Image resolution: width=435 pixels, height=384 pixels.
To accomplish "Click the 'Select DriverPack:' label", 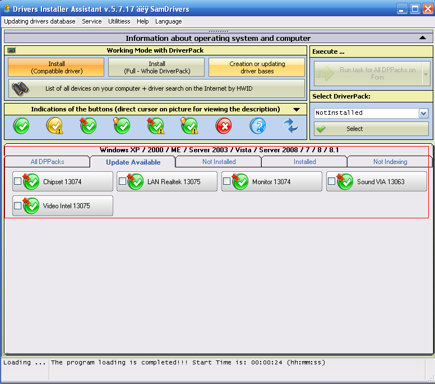I will [341, 96].
